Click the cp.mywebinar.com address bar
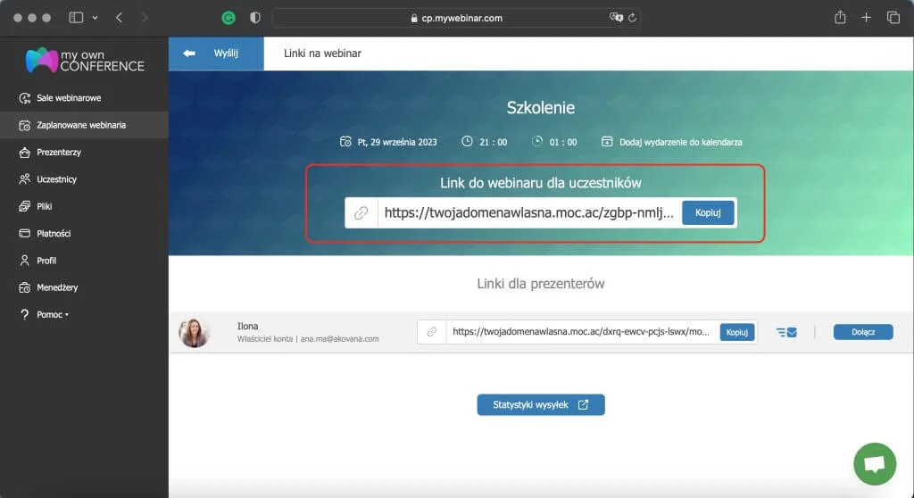Image resolution: width=914 pixels, height=498 pixels. click(456, 18)
